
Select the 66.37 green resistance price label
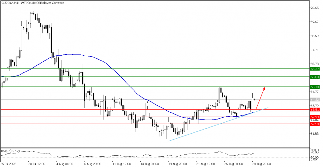click(315, 69)
